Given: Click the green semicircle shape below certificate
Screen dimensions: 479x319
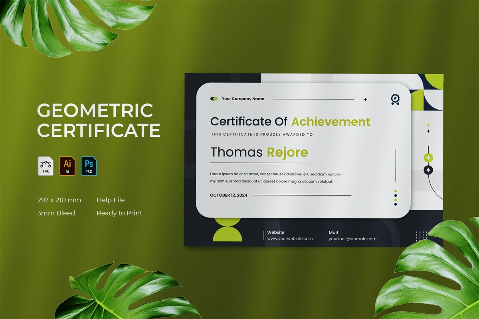Looking at the screenshot, I should click(228, 234).
